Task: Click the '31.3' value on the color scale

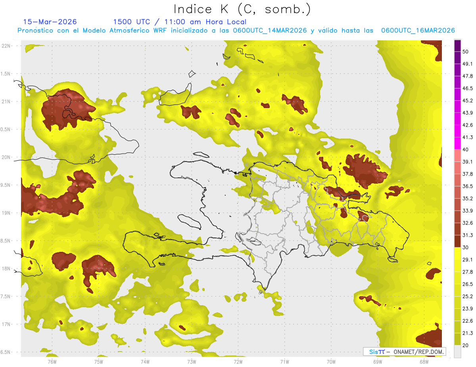Action: tap(467, 235)
